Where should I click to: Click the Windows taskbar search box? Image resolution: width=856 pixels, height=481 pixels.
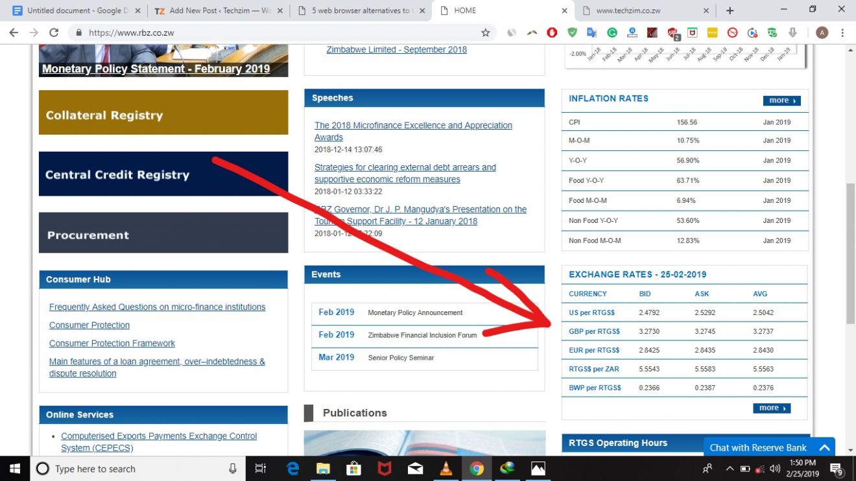tap(137, 469)
